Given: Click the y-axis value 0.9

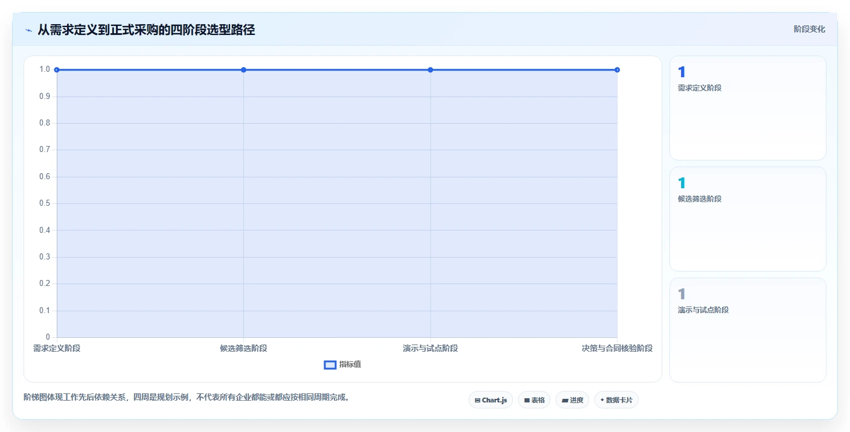Looking at the screenshot, I should (x=45, y=96).
